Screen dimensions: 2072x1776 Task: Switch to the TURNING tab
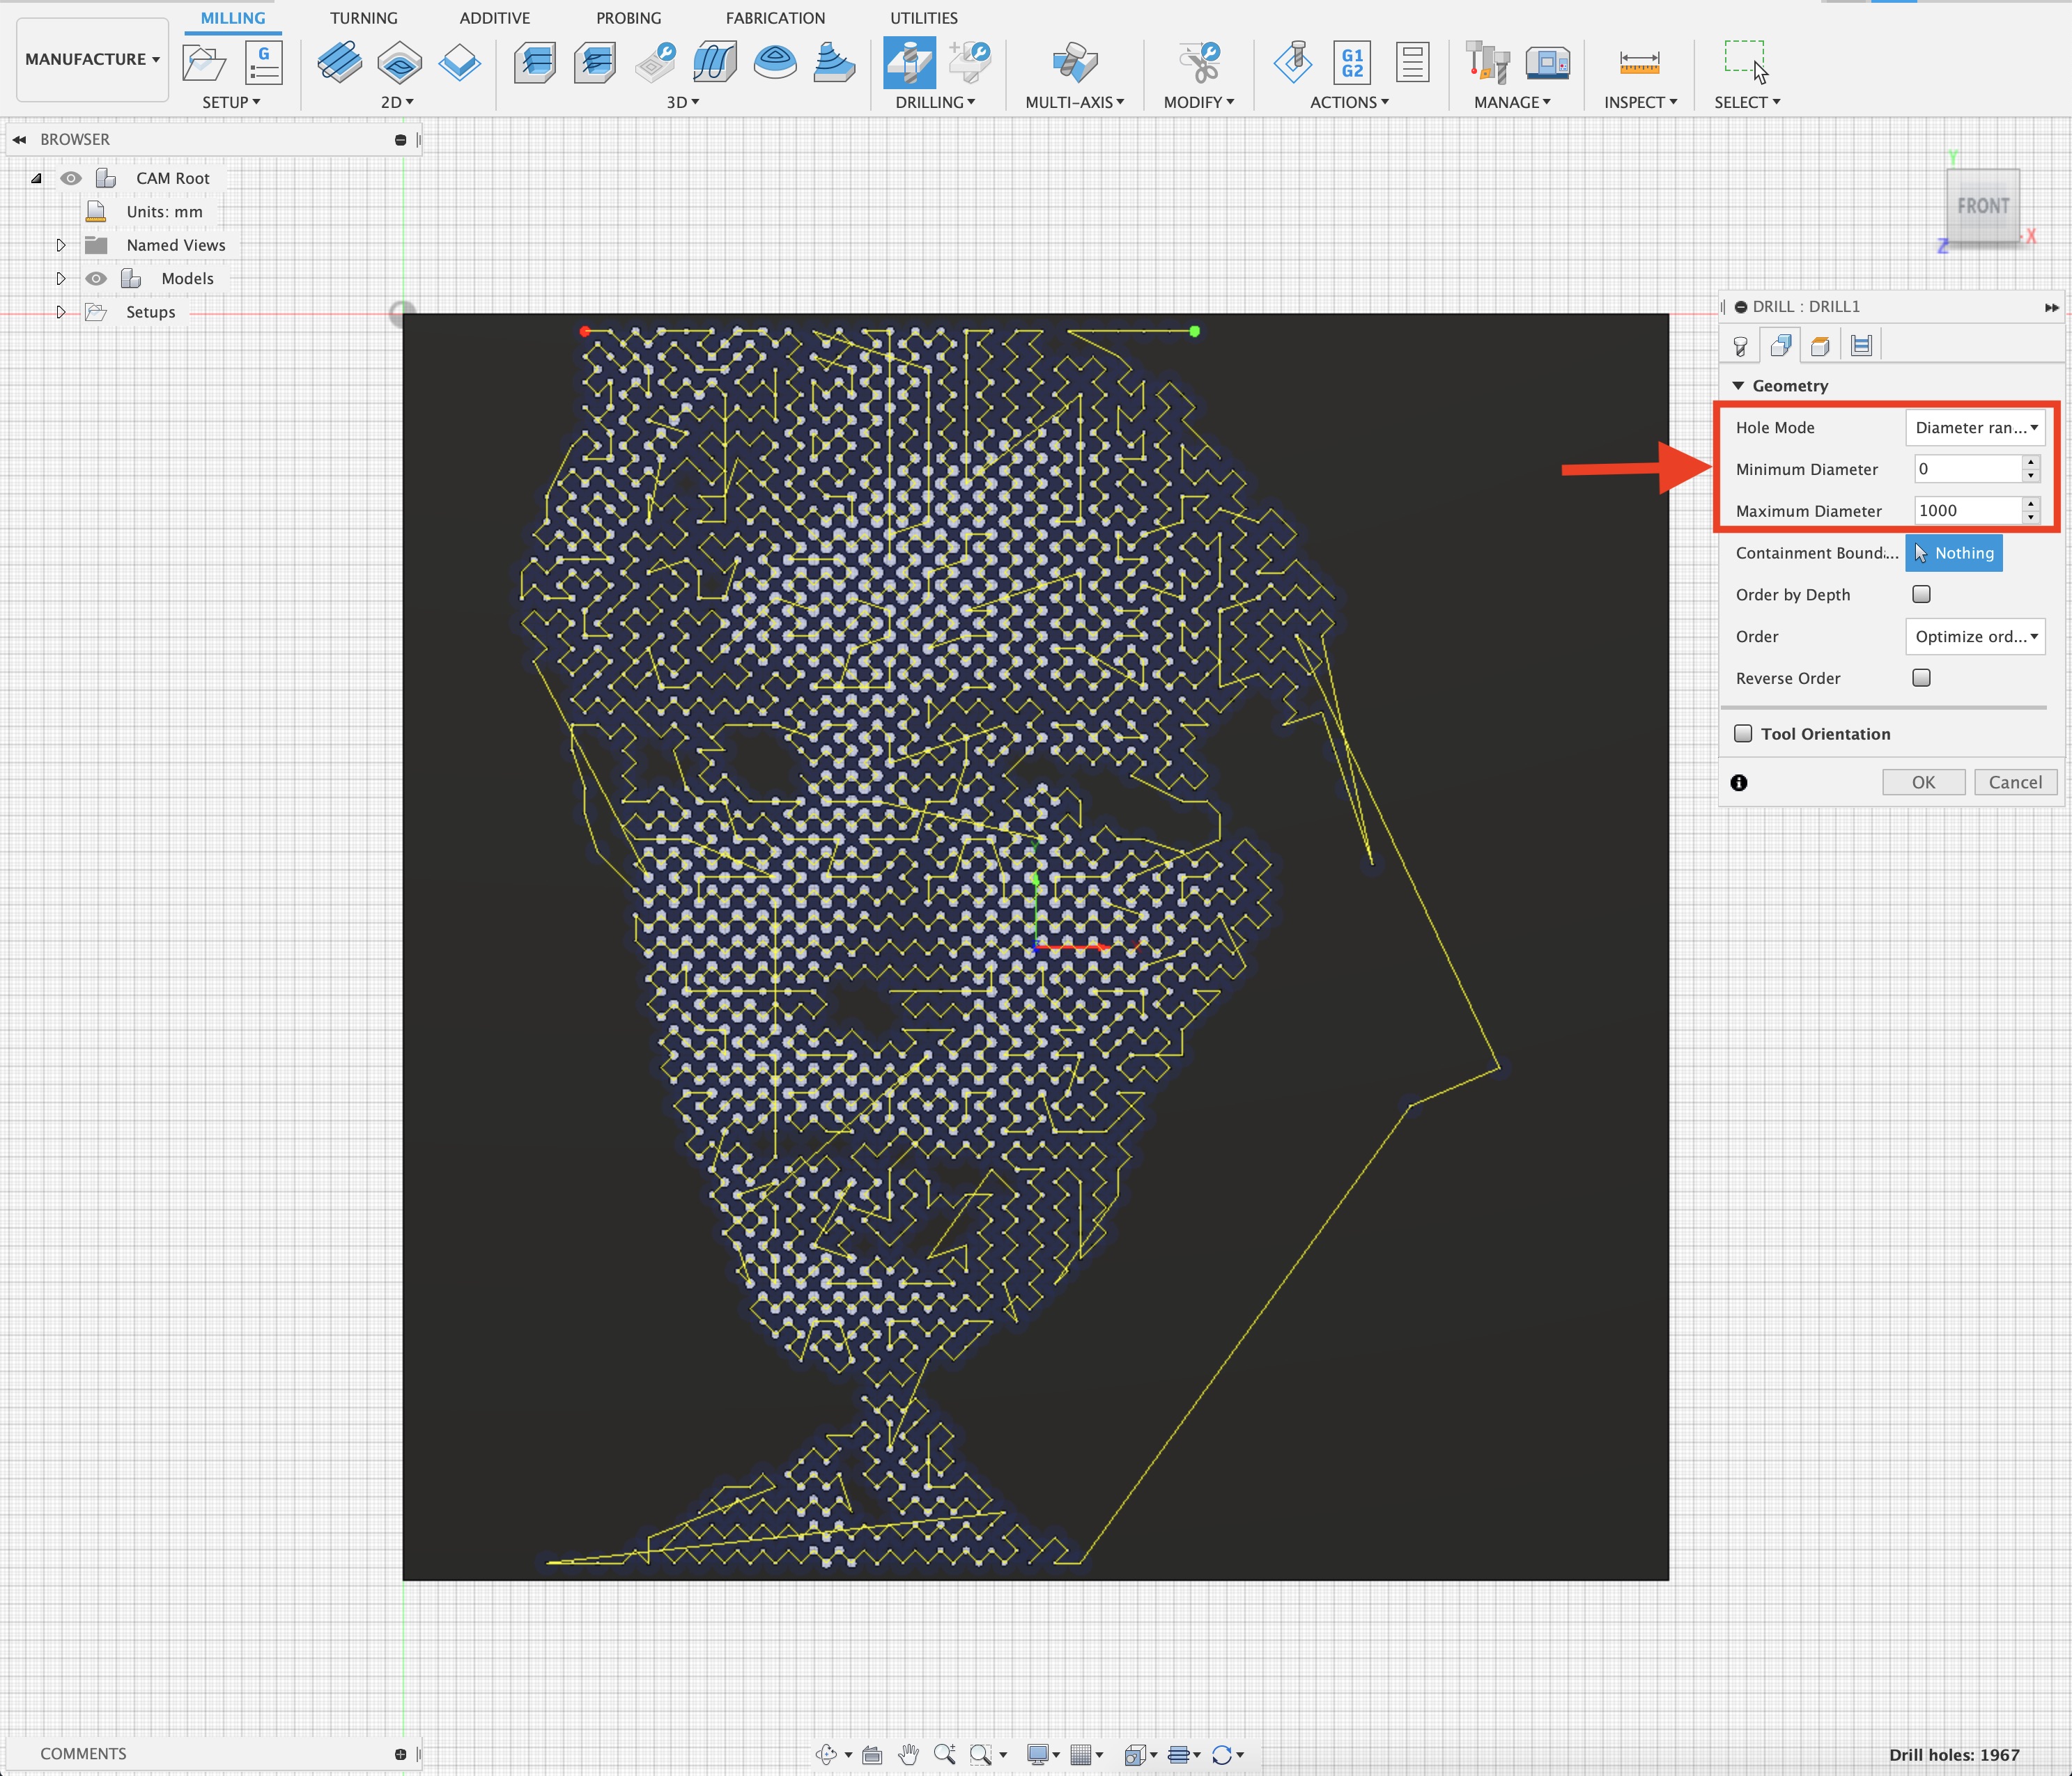(x=363, y=18)
